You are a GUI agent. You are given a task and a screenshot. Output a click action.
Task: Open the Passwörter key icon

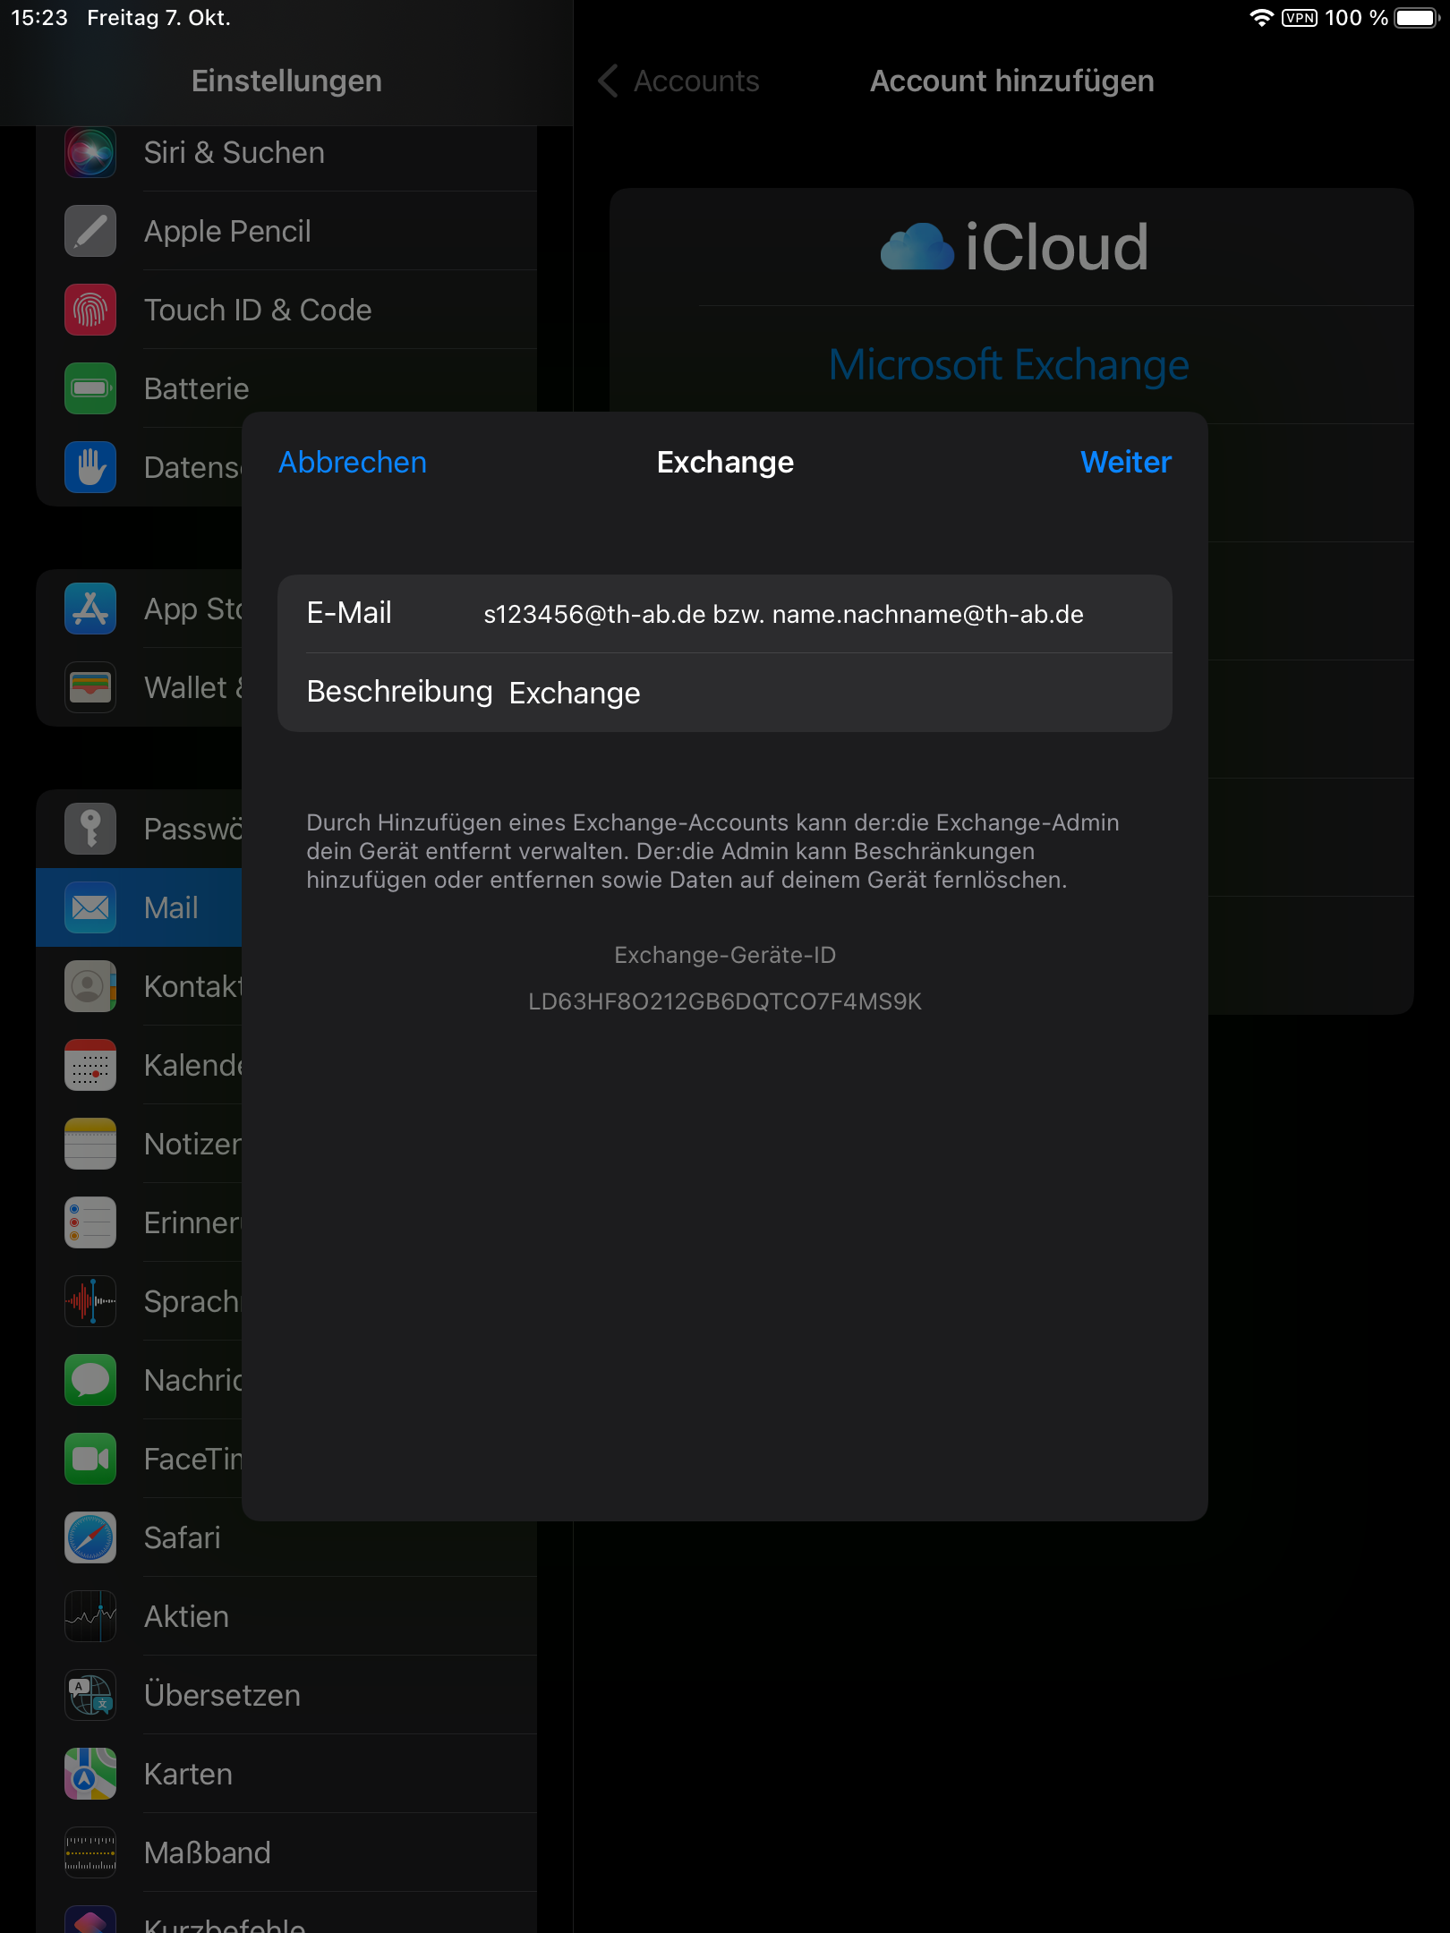[90, 829]
